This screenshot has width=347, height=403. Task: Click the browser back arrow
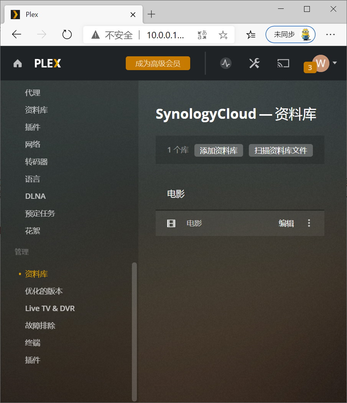coord(17,34)
